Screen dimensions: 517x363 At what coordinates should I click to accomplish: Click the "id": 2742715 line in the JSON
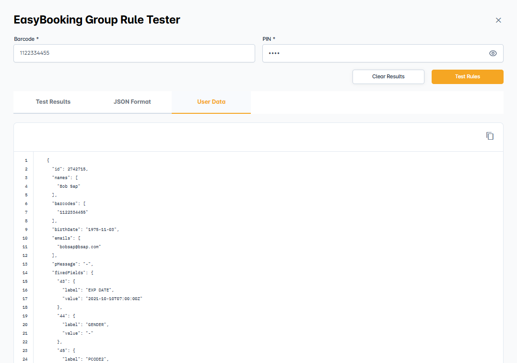70,169
